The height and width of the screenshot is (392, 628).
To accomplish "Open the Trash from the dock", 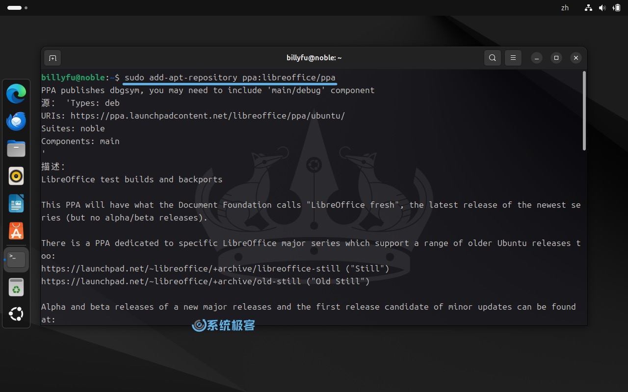I will tap(16, 287).
